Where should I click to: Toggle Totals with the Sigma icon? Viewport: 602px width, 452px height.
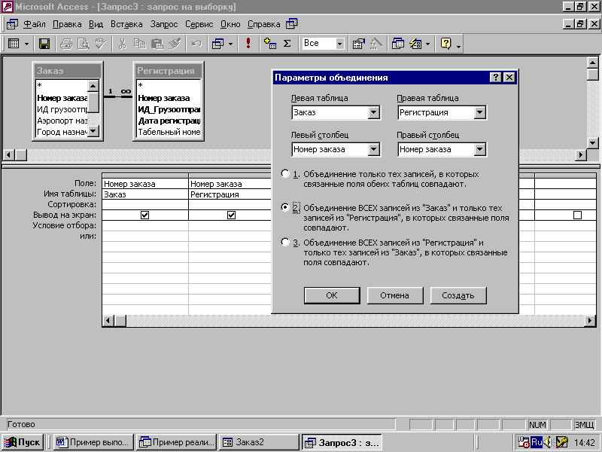287,44
